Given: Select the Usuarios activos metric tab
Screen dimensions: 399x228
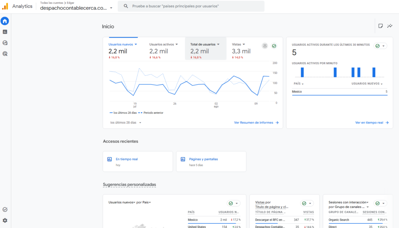Looking at the screenshot, I should pyautogui.click(x=164, y=49).
